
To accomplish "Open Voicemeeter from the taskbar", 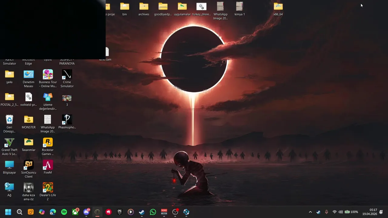I will click(x=164, y=212).
